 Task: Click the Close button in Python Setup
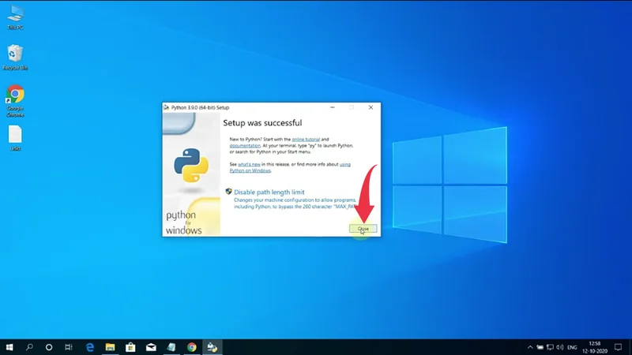point(363,229)
